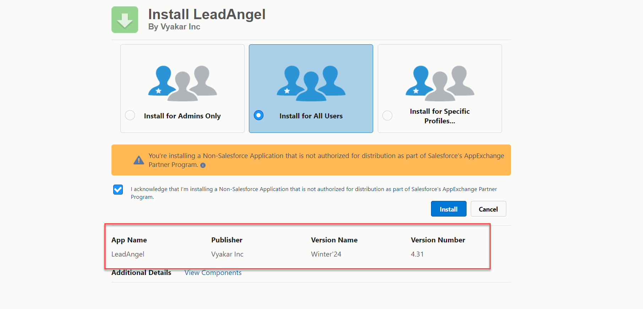Click the 4.31 version number value

tap(417, 254)
